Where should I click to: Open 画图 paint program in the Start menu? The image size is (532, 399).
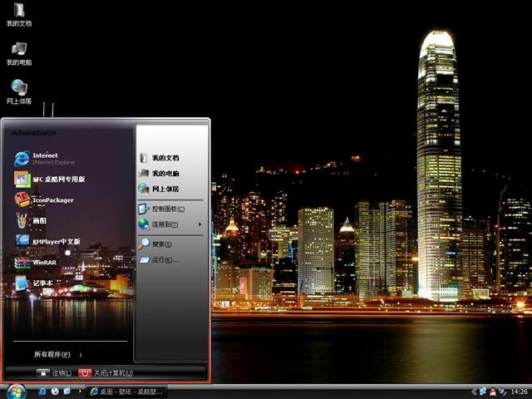tap(31, 220)
